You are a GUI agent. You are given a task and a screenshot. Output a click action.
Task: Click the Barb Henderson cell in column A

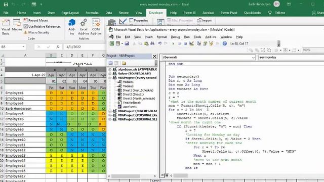(25, 109)
